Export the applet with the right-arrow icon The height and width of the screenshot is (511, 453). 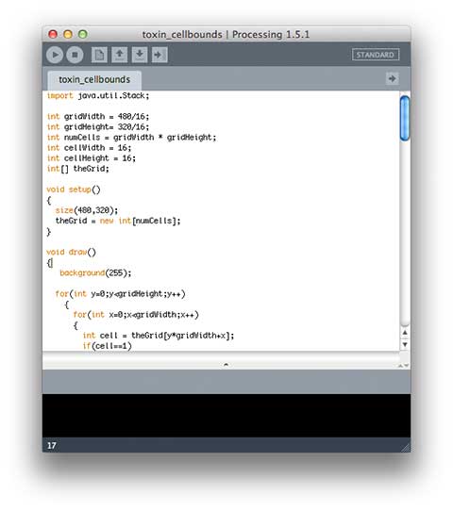coord(159,55)
